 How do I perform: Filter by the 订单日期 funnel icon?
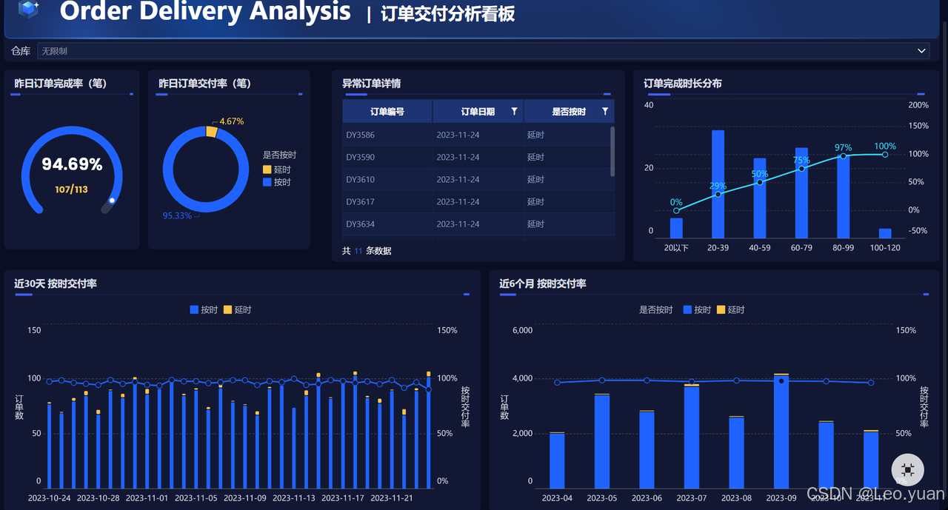514,111
